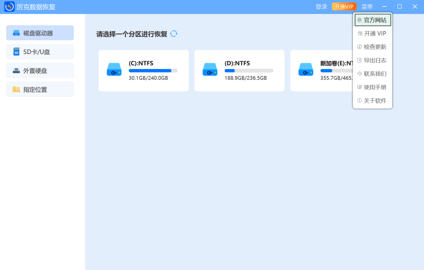Select 关于软件 menu entry
The image size is (424, 270).
373,100
